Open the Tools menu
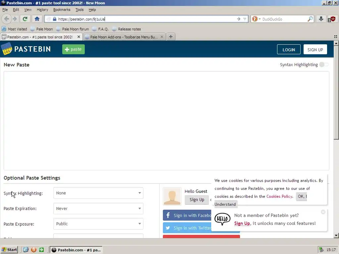The image size is (339, 254). [79, 10]
